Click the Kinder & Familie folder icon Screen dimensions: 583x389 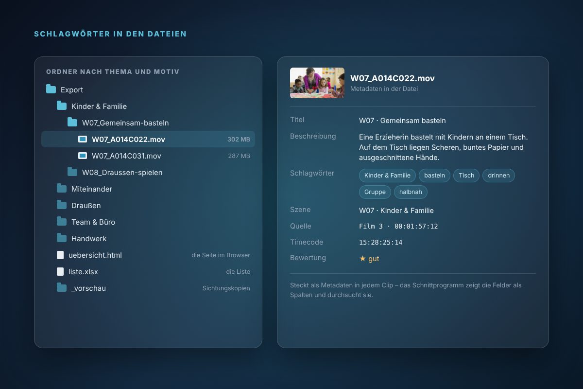pos(62,106)
